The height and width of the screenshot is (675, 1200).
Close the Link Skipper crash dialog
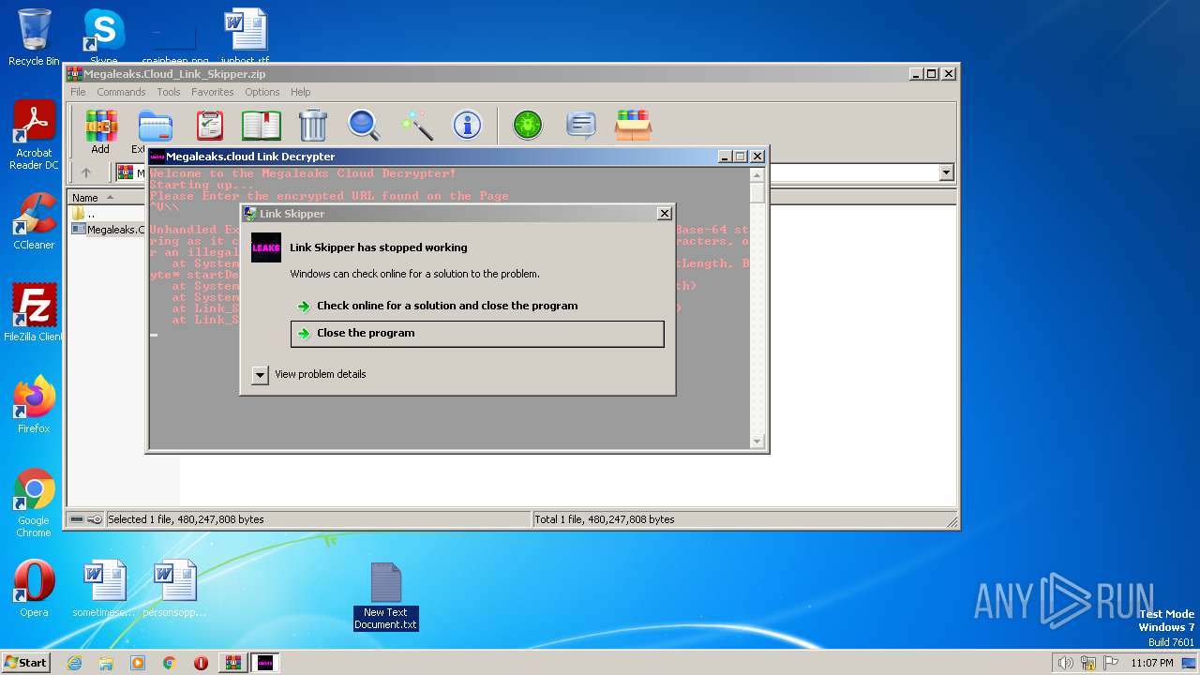665,214
